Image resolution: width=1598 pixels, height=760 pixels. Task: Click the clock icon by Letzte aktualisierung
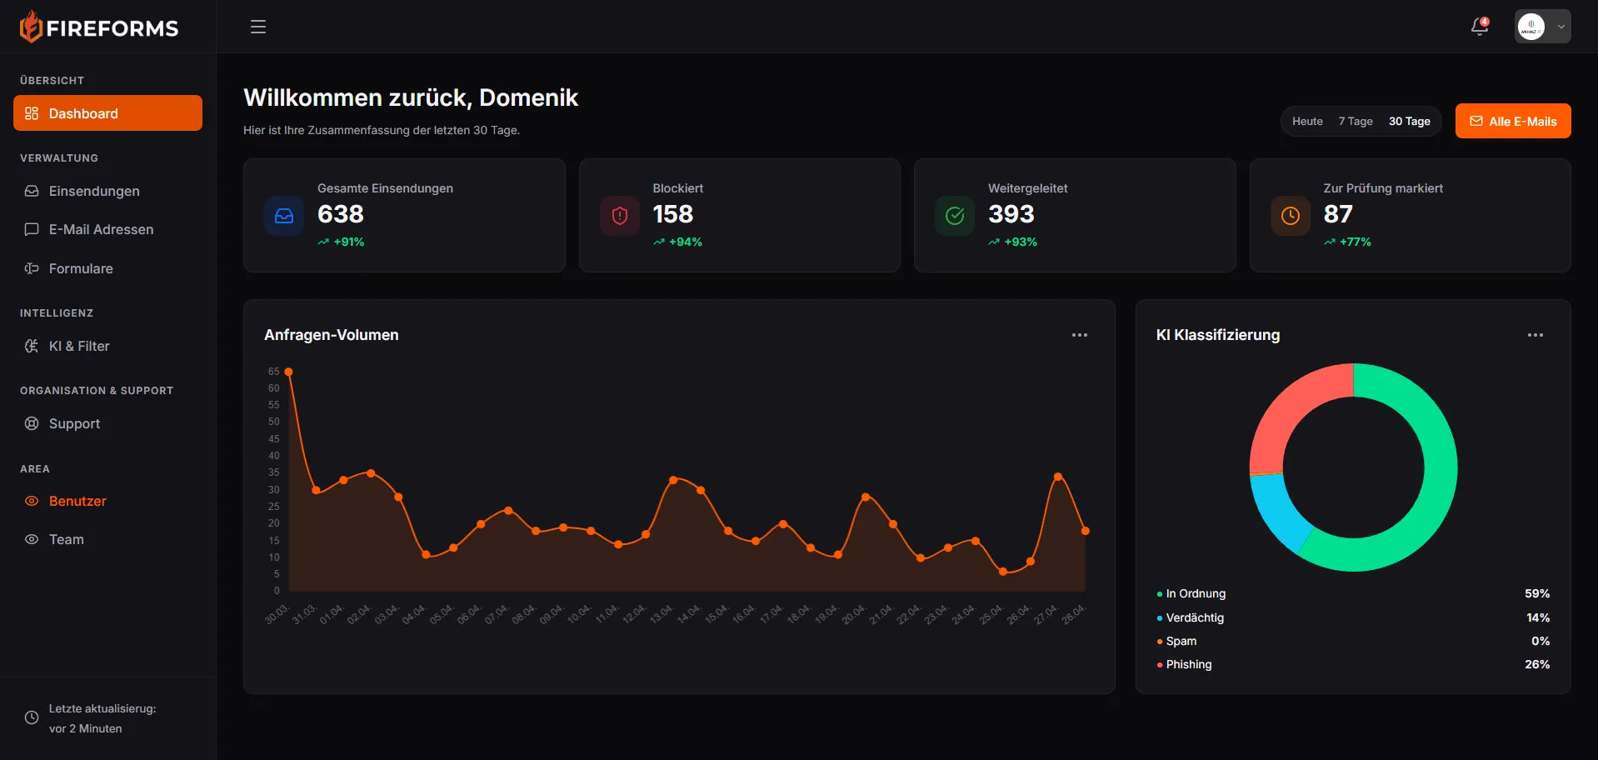tap(32, 717)
